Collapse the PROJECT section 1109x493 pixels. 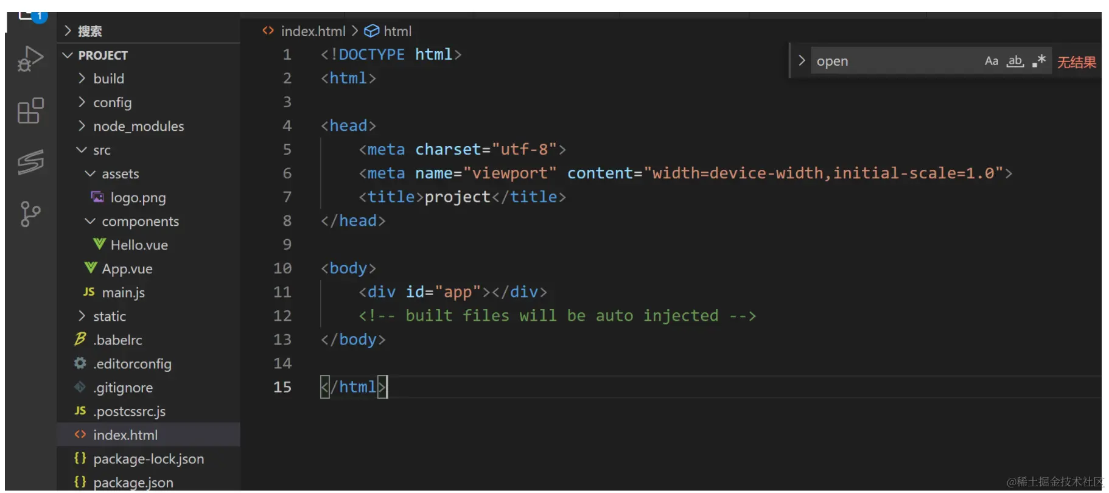click(x=68, y=55)
